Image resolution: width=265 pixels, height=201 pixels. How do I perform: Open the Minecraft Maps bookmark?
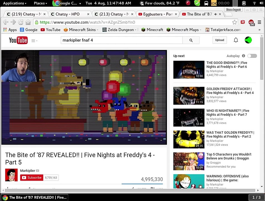point(184,30)
